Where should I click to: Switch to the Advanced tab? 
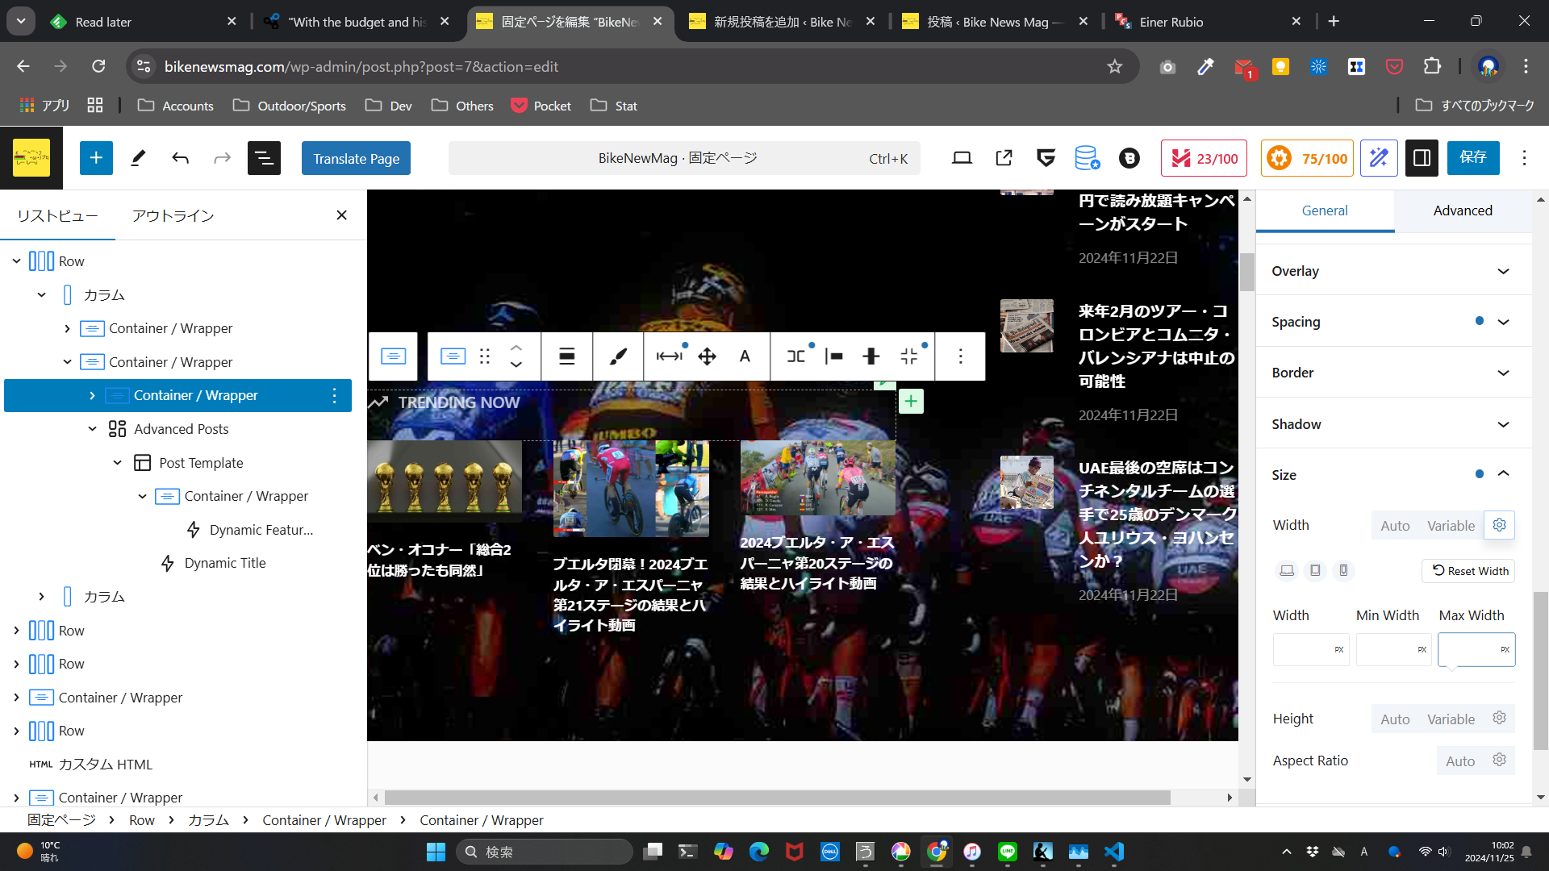[1463, 210]
